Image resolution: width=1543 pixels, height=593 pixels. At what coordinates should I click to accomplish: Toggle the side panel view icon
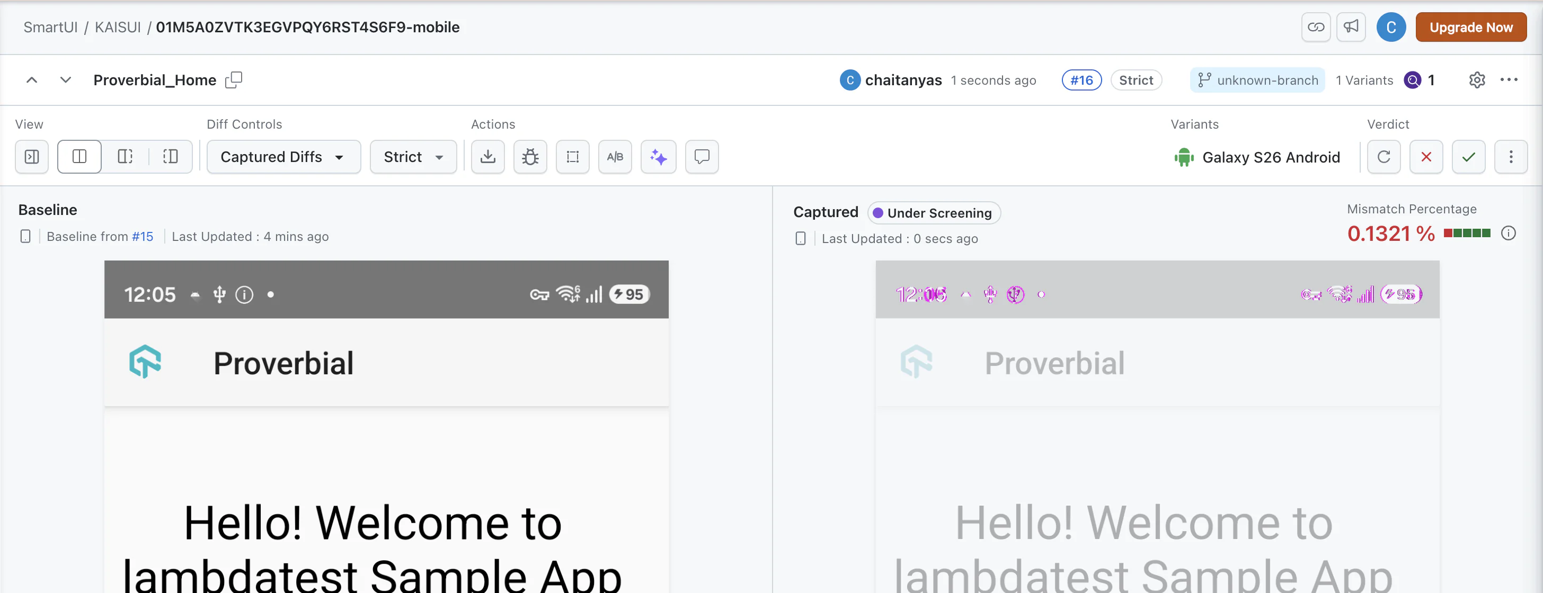(x=32, y=157)
